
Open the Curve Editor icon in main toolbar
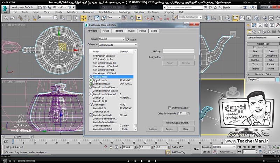pyautogui.click(x=242, y=18)
